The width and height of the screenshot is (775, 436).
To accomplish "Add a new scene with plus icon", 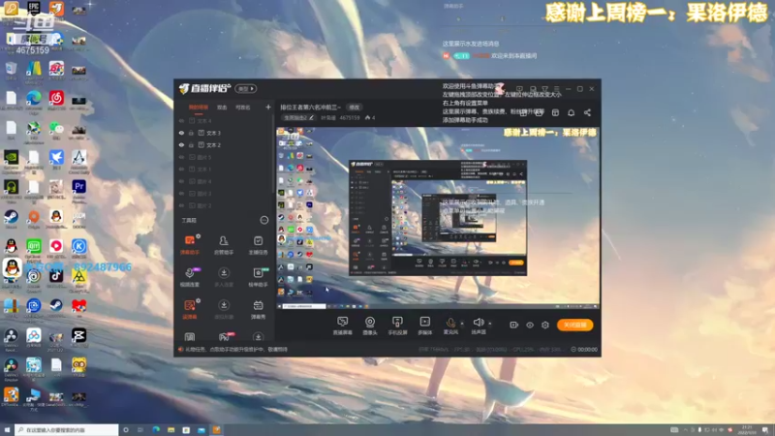I will pyautogui.click(x=268, y=107).
